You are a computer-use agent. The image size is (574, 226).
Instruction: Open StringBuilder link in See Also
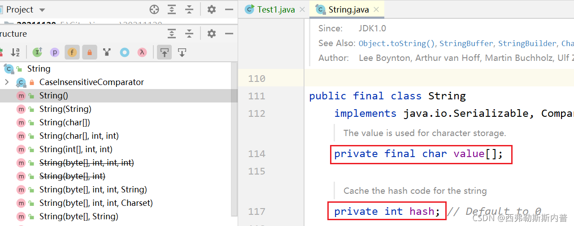pos(527,43)
